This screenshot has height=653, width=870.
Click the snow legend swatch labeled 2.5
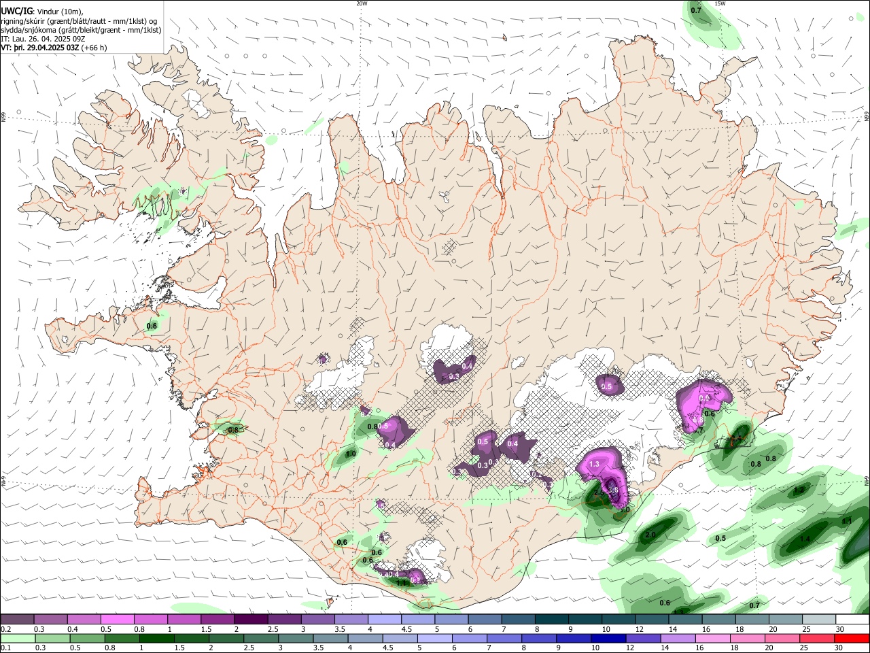pyautogui.click(x=284, y=620)
